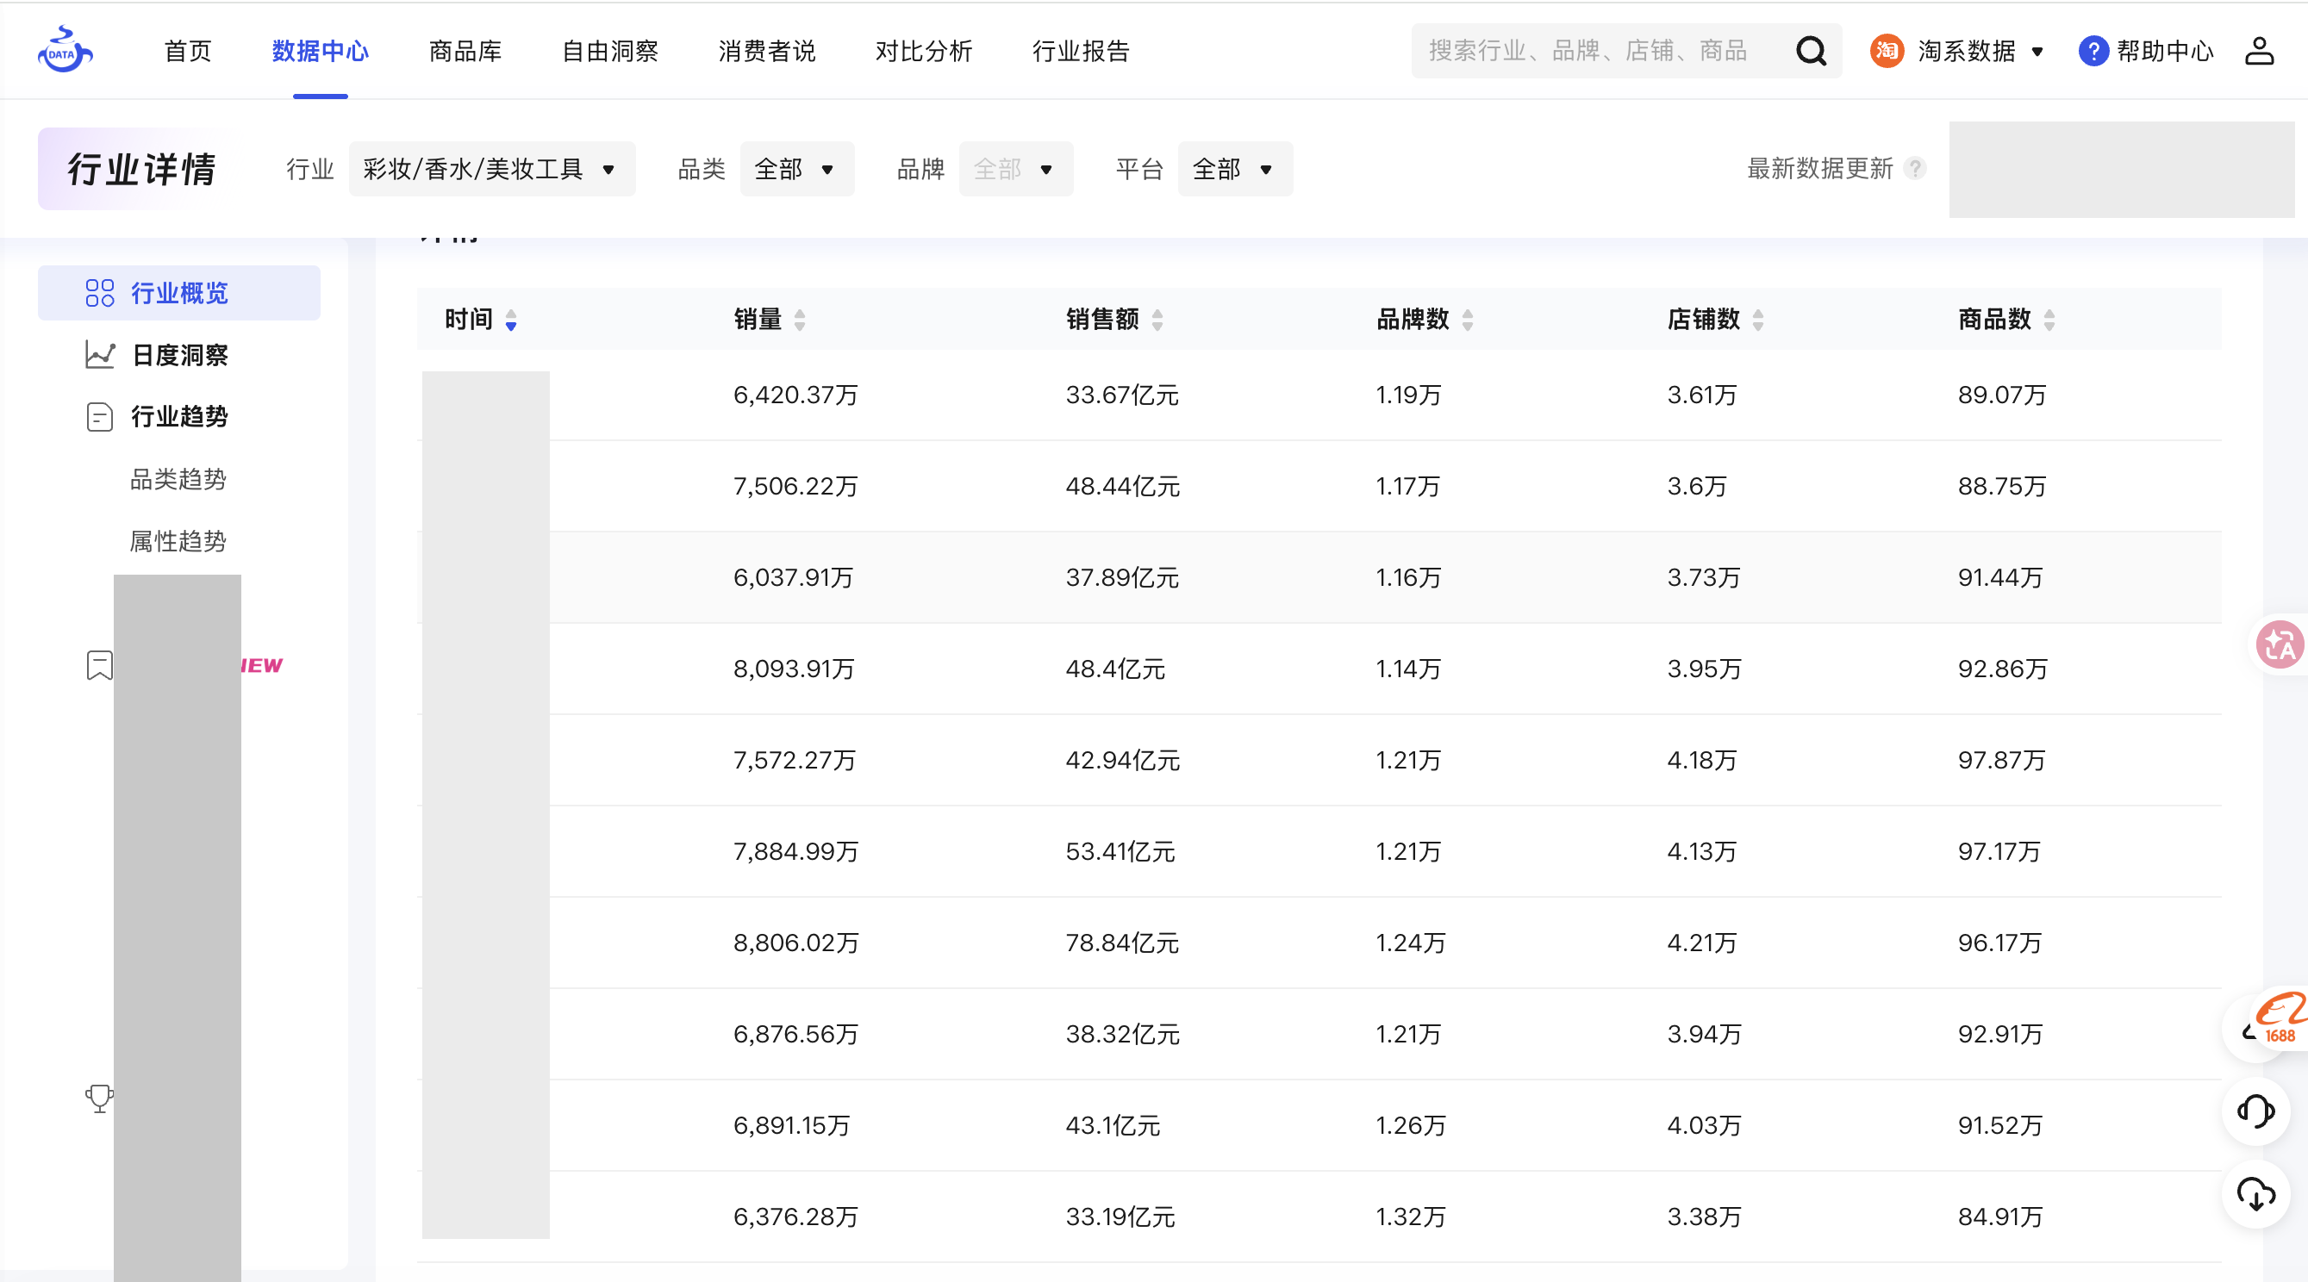Click the cloud download icon

pyautogui.click(x=2256, y=1194)
